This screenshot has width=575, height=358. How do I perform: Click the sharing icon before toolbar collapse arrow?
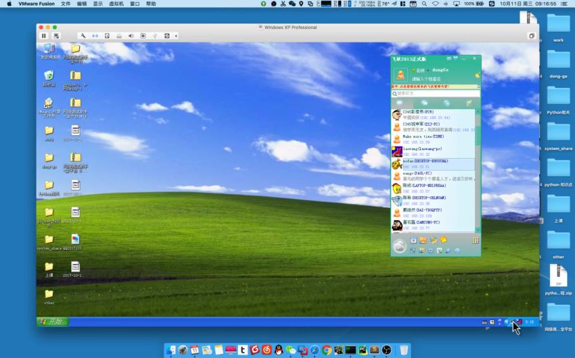[167, 36]
